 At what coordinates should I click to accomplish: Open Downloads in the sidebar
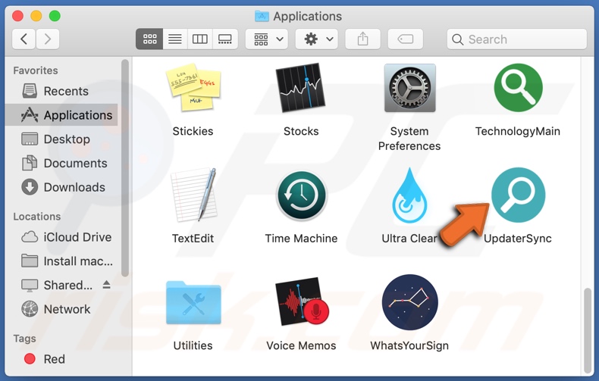point(61,187)
